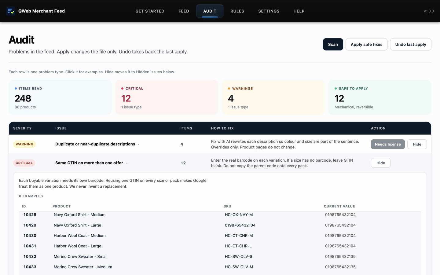
Task: Switch to the Feed tab
Action: tap(184, 11)
